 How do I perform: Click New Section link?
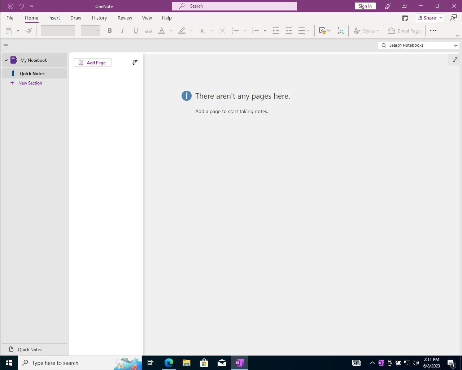(x=30, y=83)
